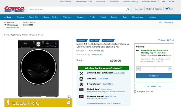Click the delivery truck icon
This screenshot has width=181, height=109.
(137, 50)
